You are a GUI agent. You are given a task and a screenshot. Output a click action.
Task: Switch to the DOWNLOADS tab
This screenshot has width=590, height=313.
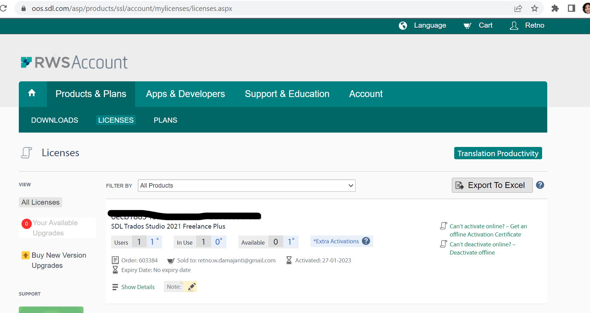(x=54, y=120)
